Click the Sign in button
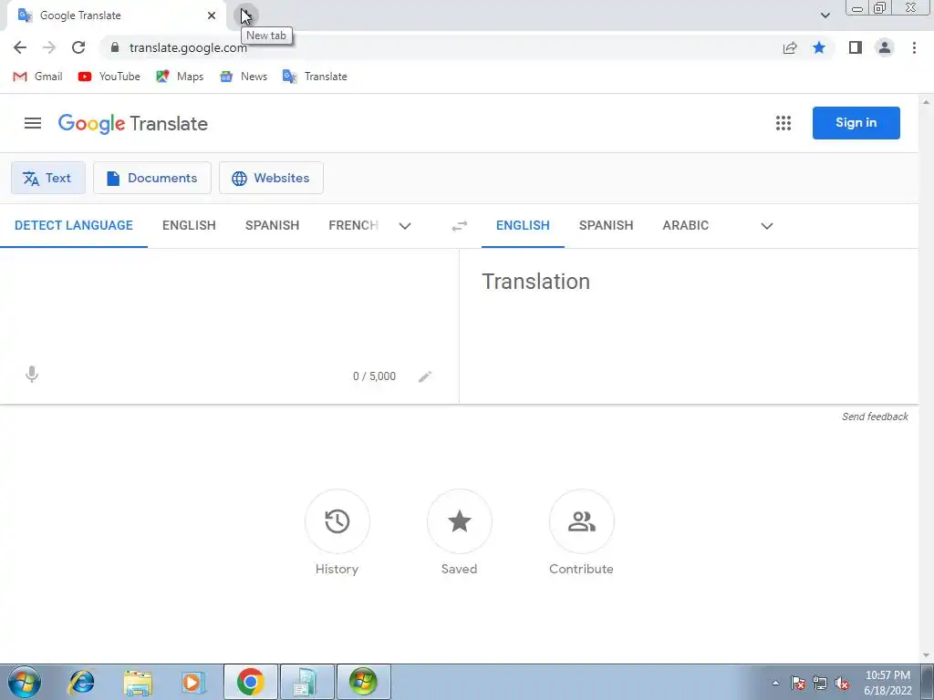934x700 pixels. point(856,123)
